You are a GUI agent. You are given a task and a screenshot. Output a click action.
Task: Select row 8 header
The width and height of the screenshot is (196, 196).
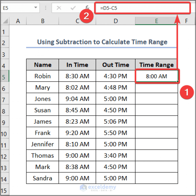tap(5, 110)
